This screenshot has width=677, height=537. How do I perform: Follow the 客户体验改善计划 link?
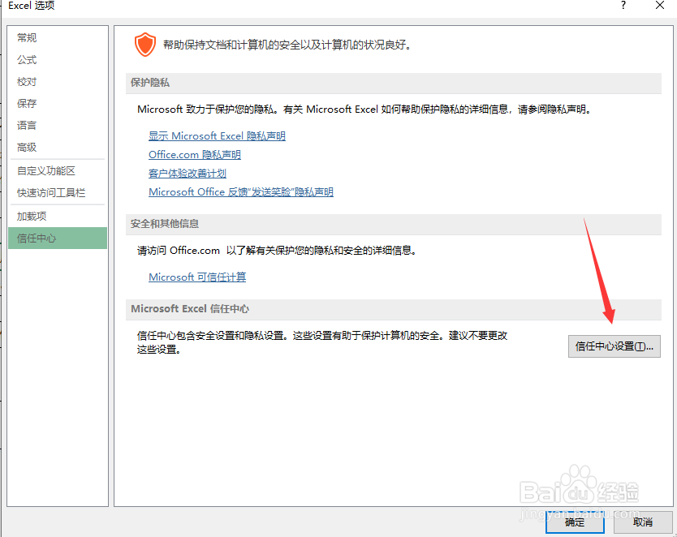click(x=188, y=174)
